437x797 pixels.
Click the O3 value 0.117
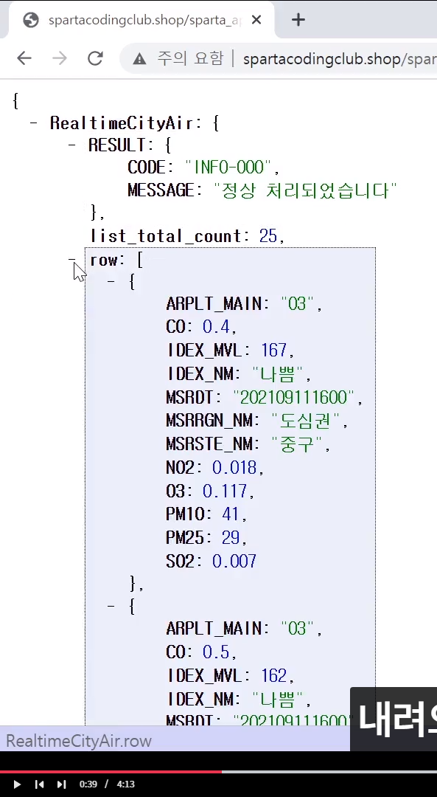(x=225, y=491)
